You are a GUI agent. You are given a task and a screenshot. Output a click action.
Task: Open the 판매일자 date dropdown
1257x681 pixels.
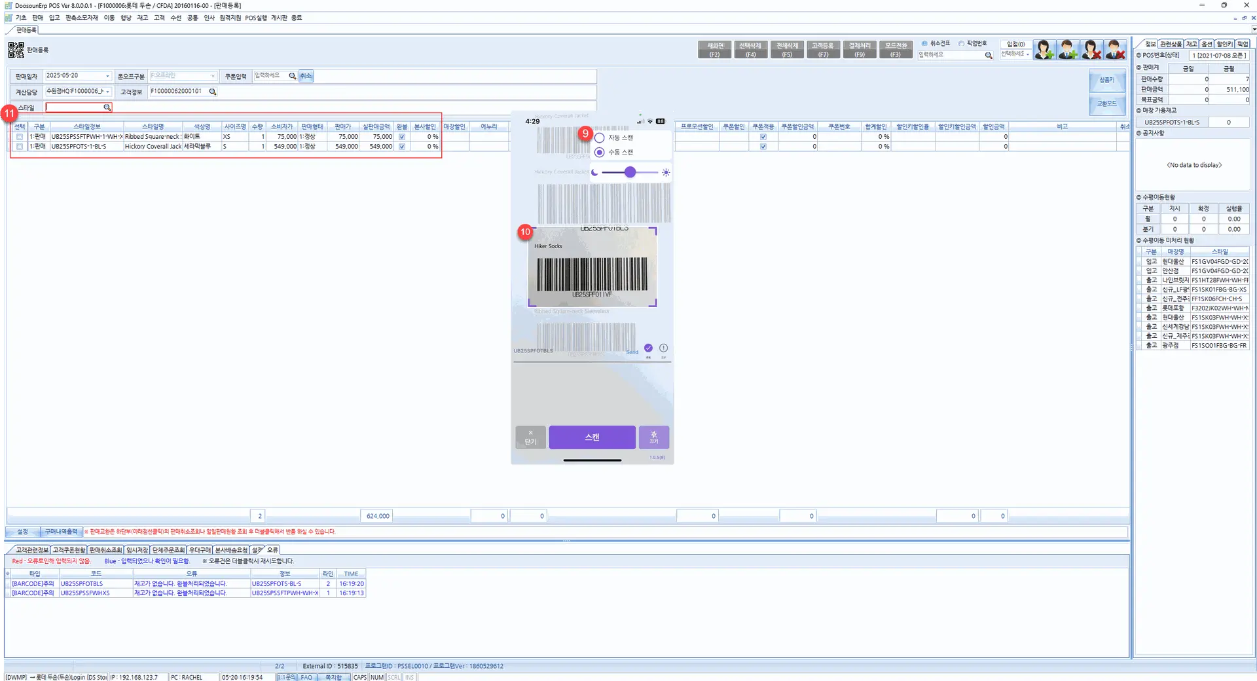(108, 76)
